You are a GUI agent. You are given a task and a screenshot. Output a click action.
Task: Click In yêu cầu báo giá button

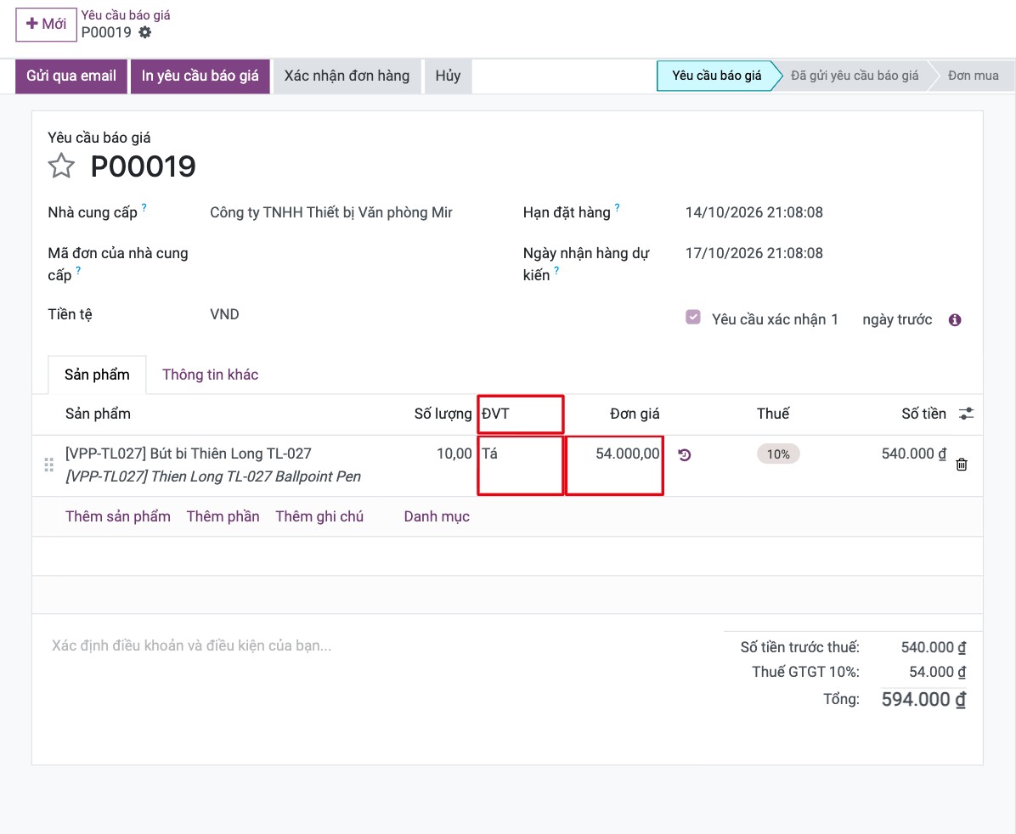click(x=200, y=76)
